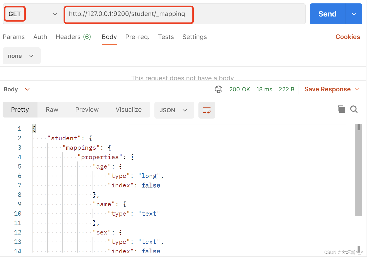Select the Visualize view

pos(129,110)
